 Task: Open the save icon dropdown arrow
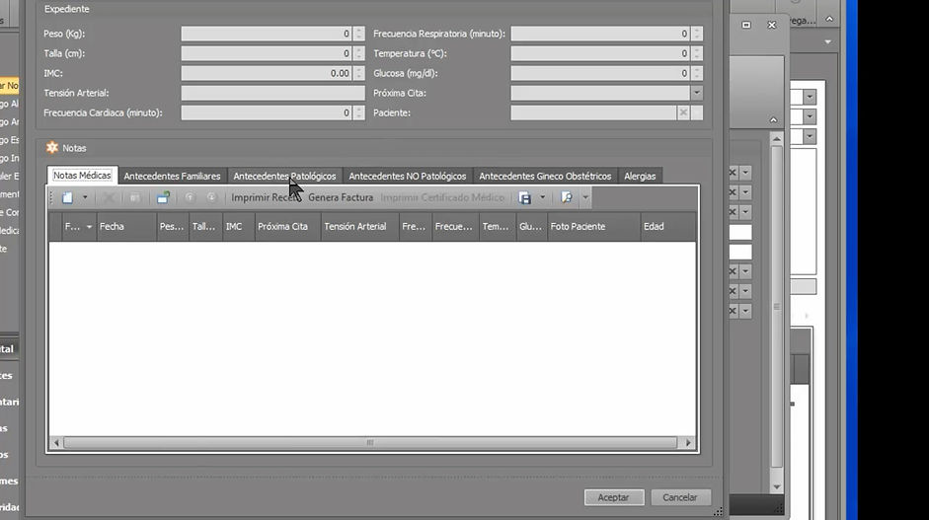tap(542, 197)
